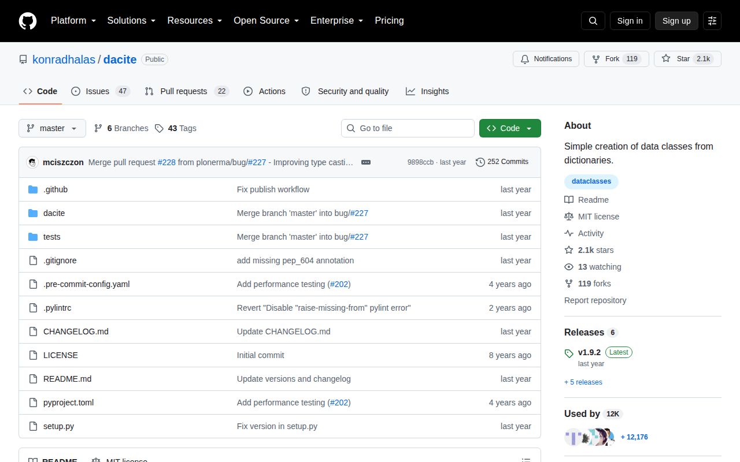Open the GitHub home logo

[x=28, y=21]
